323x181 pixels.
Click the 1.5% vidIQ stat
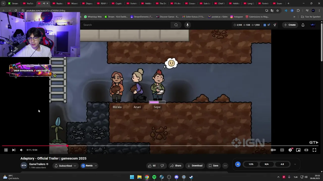click(x=251, y=164)
